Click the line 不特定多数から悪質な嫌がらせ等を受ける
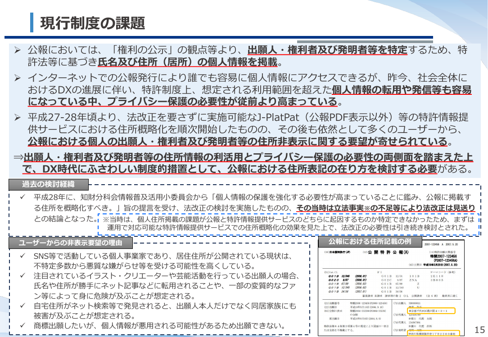Image resolution: width=488 pixels, height=337 pixels. [145, 266]
